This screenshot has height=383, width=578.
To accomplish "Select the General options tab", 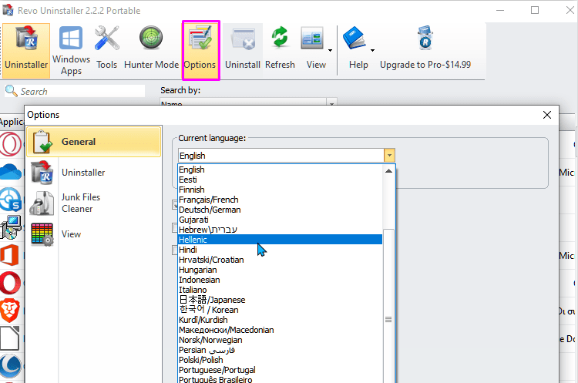I will click(x=93, y=142).
